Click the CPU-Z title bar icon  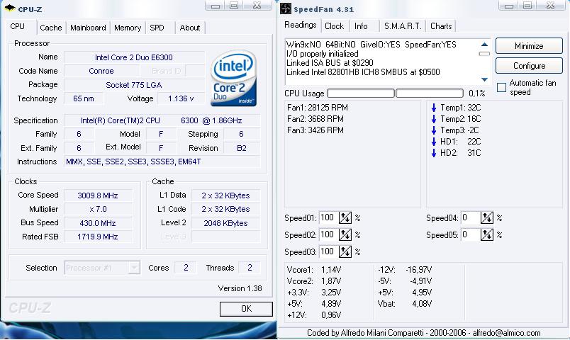coord(9,8)
